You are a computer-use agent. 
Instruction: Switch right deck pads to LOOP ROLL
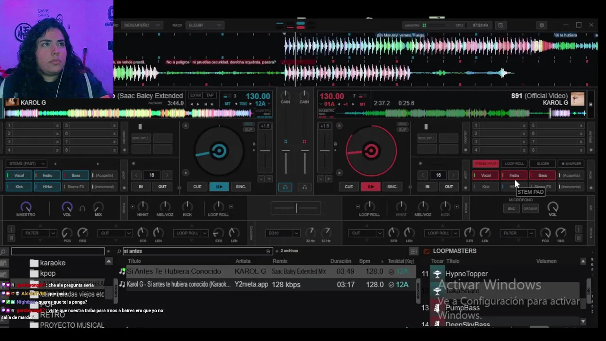pyautogui.click(x=514, y=164)
